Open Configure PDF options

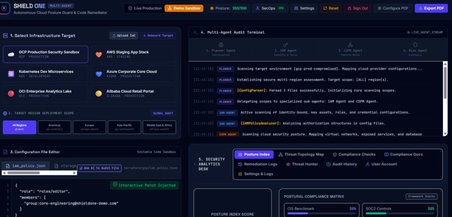[393, 8]
